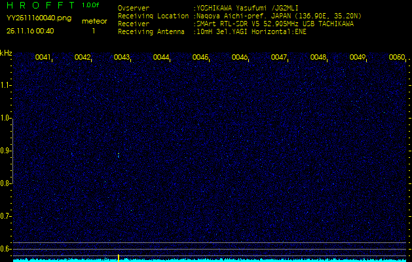Image resolution: width=412 pixels, height=262 pixels.
Task: Click the 0041 time marker
Action: 43,58
